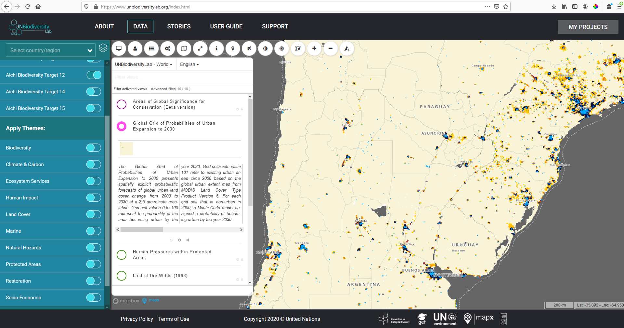Click the airplane icon in map toolbar
The image size is (624, 328).
(x=249, y=48)
